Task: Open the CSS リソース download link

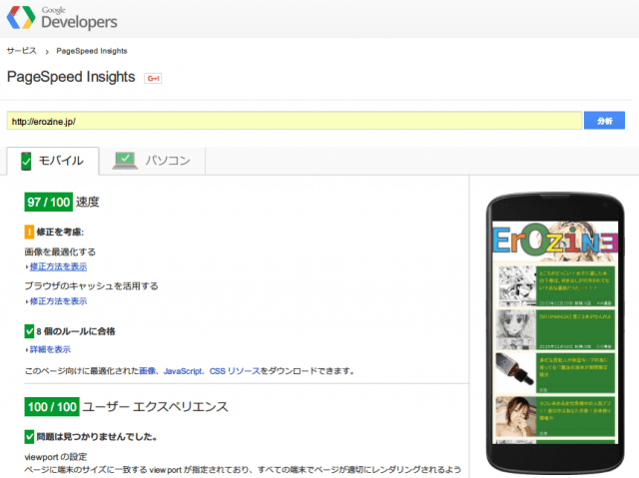Action: point(235,371)
